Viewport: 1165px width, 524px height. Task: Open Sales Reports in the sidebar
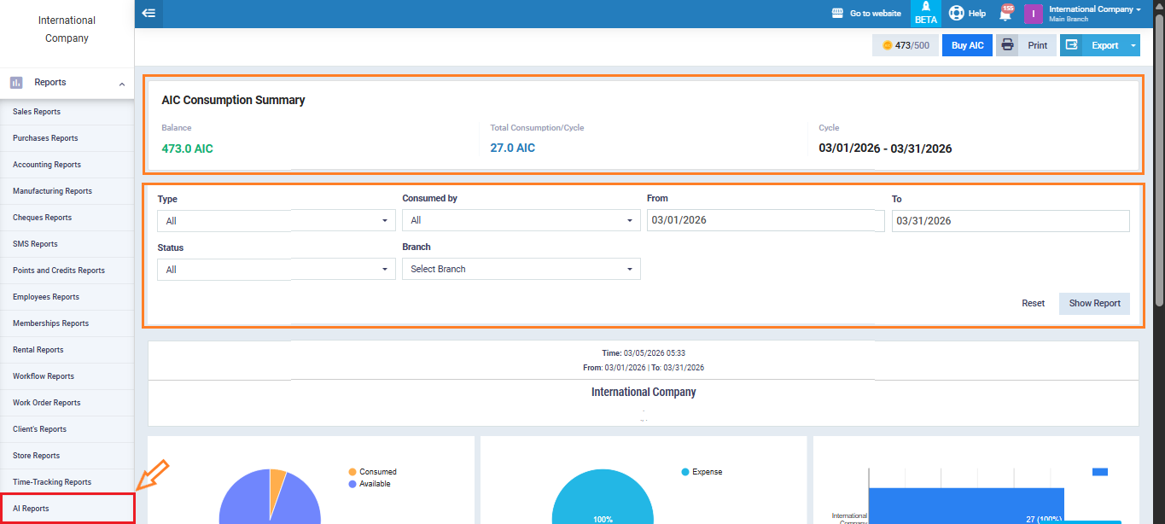pos(37,112)
